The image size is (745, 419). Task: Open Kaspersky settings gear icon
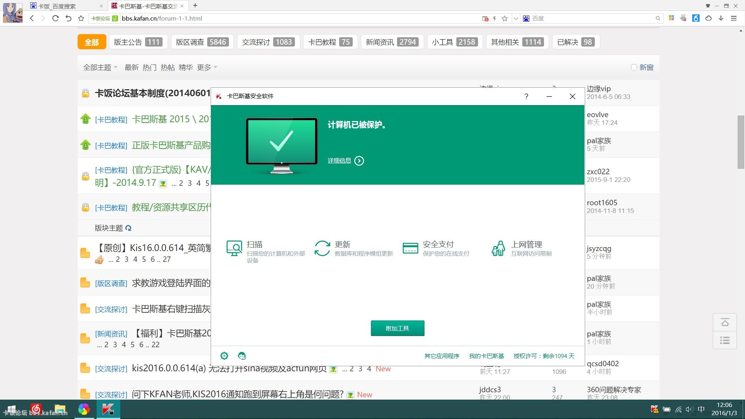click(224, 356)
